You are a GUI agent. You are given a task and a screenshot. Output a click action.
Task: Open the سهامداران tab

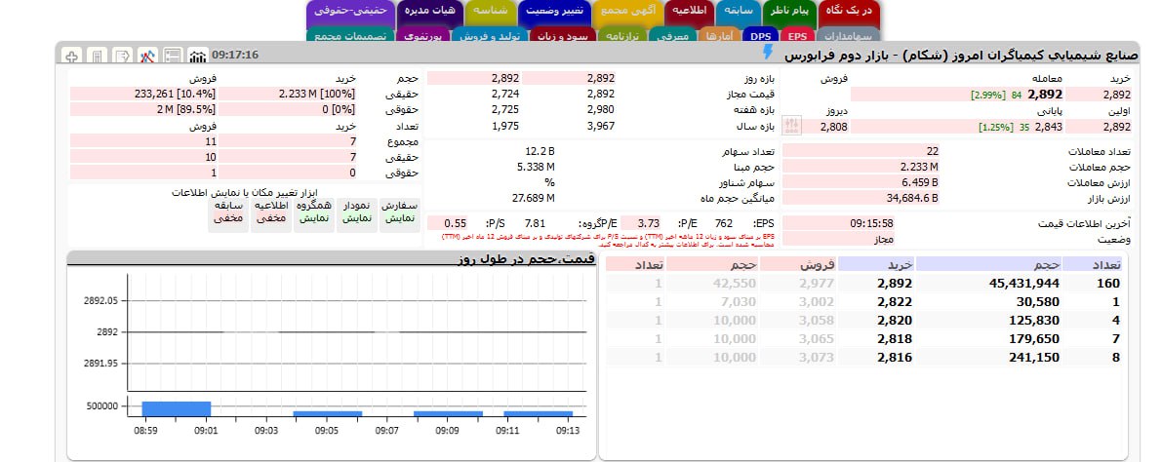coord(849,35)
